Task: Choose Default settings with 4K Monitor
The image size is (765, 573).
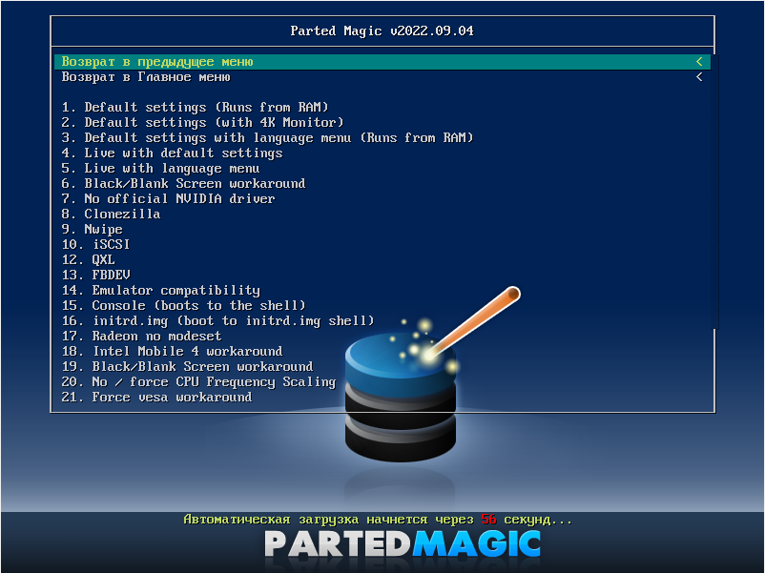Action: click(x=202, y=123)
